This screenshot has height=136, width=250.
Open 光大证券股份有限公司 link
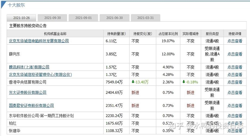[x=27, y=92]
